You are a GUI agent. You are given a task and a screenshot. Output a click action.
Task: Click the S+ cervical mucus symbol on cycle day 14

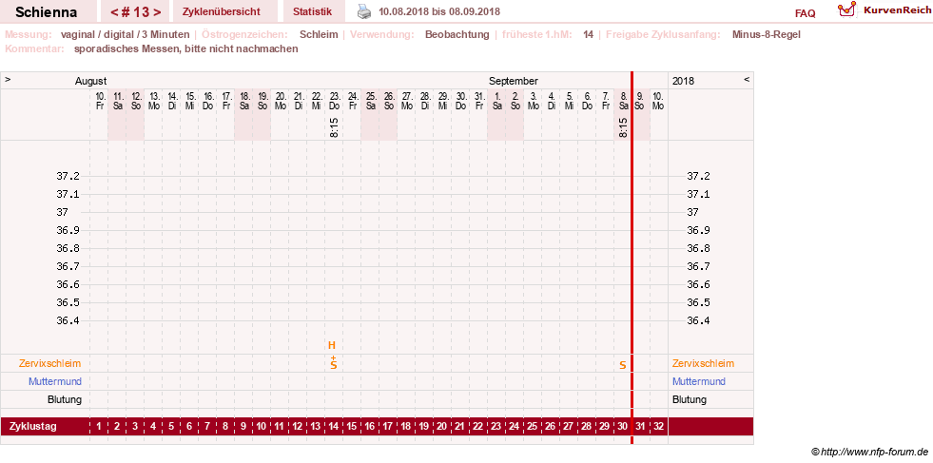pyautogui.click(x=333, y=363)
